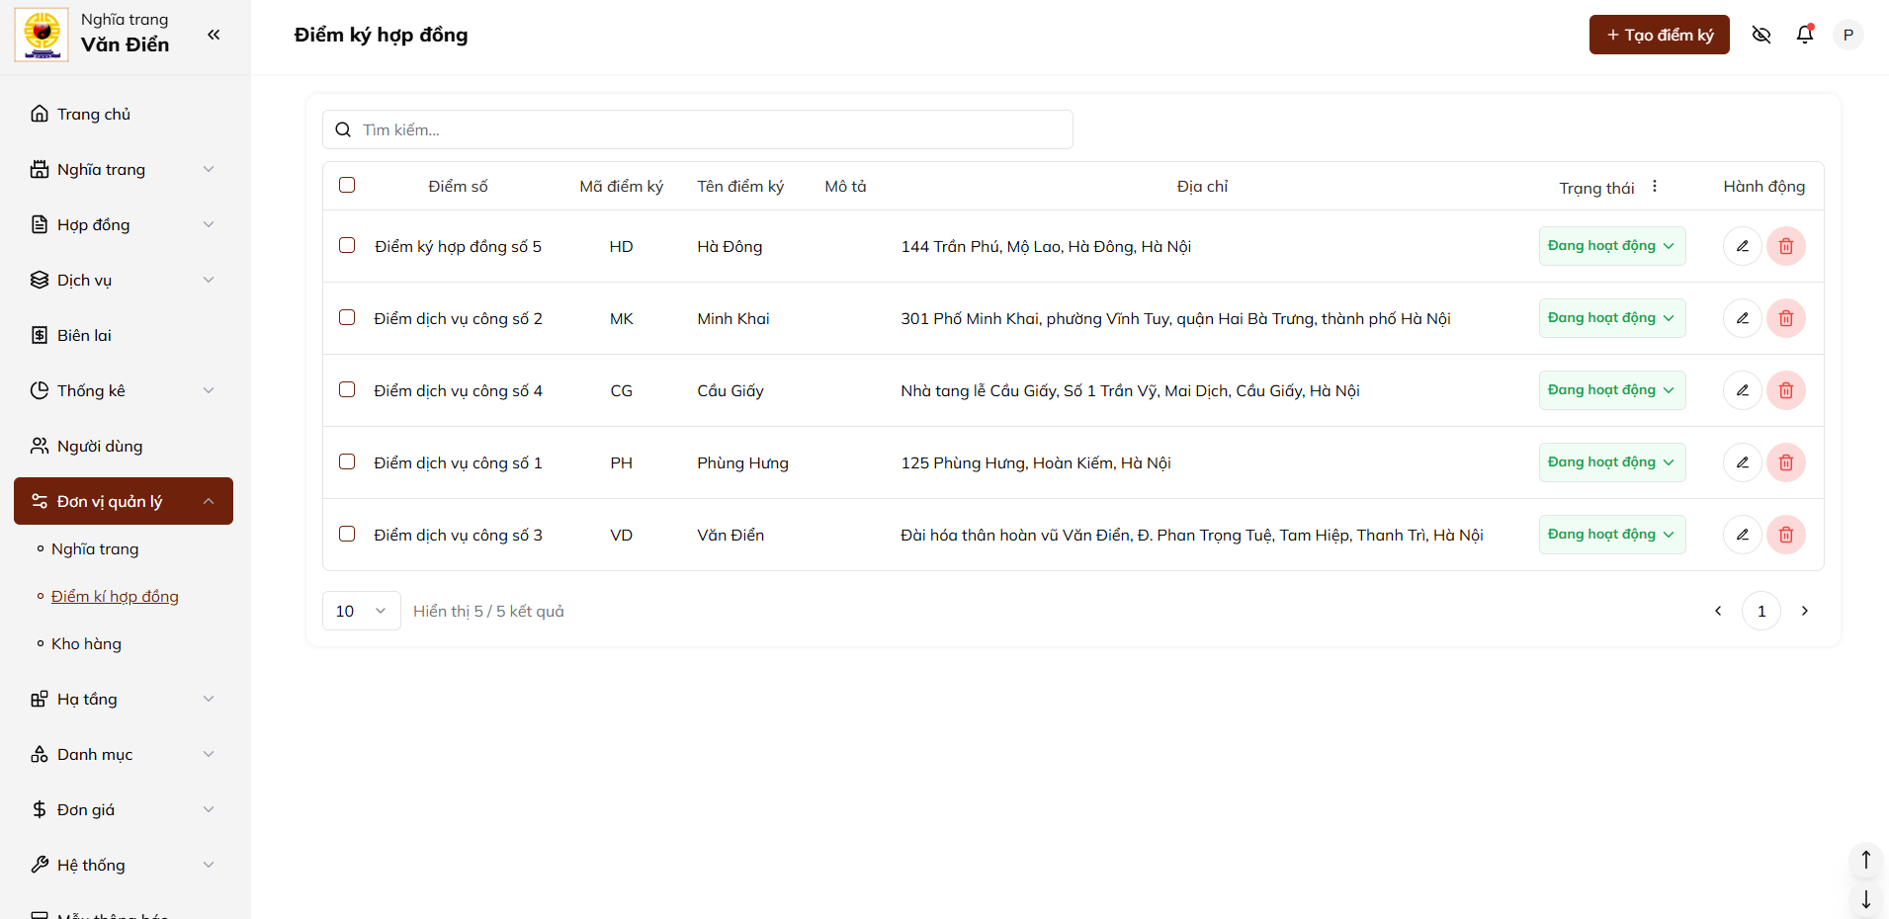This screenshot has height=919, width=1889.
Task: Check the select-all header checkbox
Action: pos(347,185)
